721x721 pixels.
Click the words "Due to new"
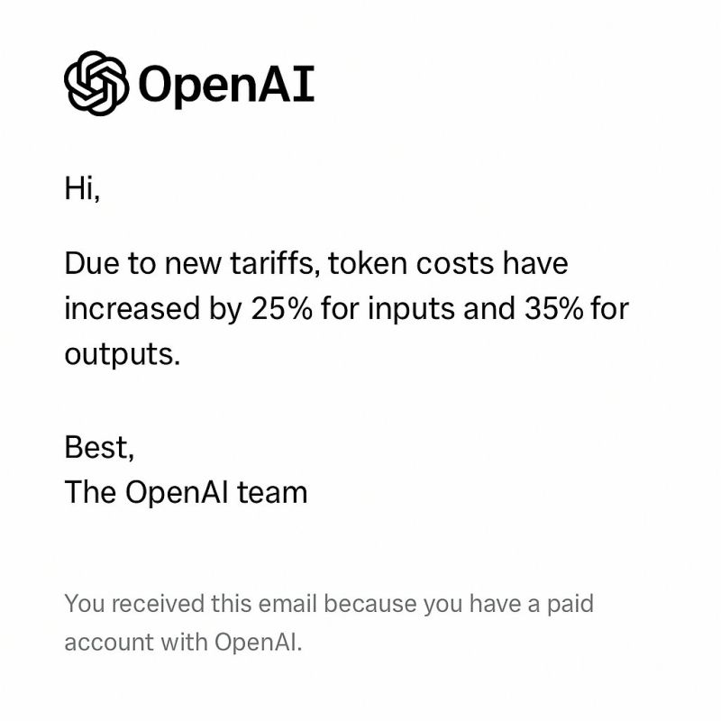click(x=143, y=263)
